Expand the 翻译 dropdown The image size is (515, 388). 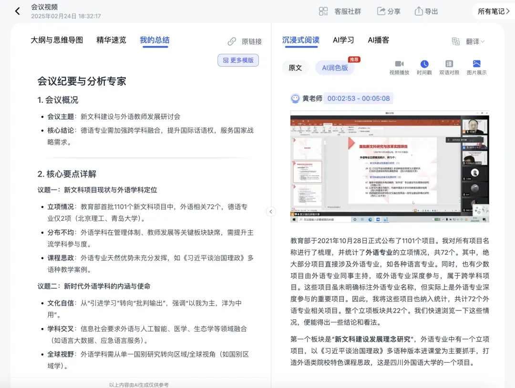pos(475,41)
